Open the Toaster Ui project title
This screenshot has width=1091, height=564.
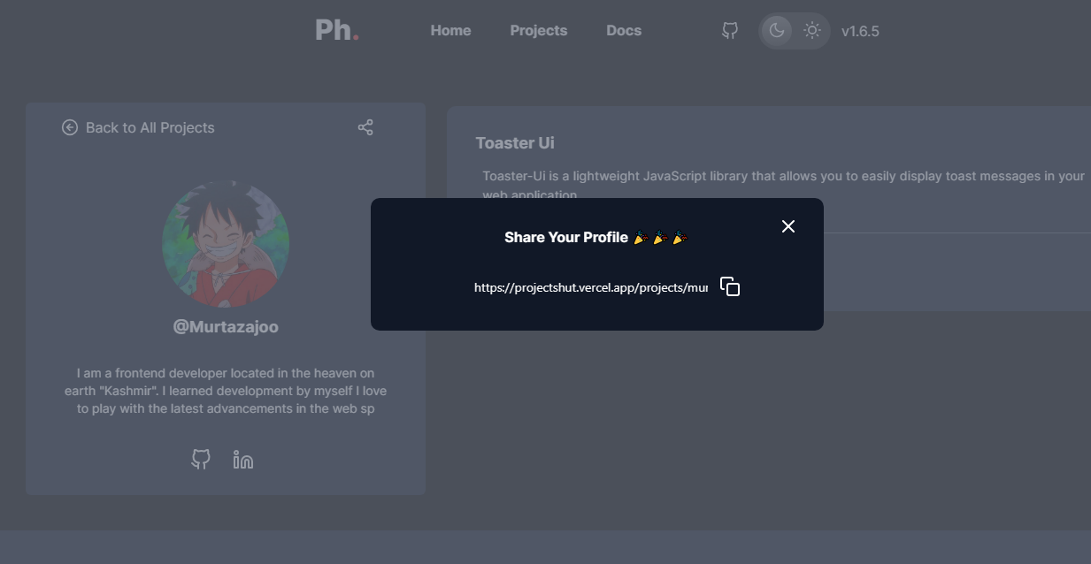tap(515, 142)
